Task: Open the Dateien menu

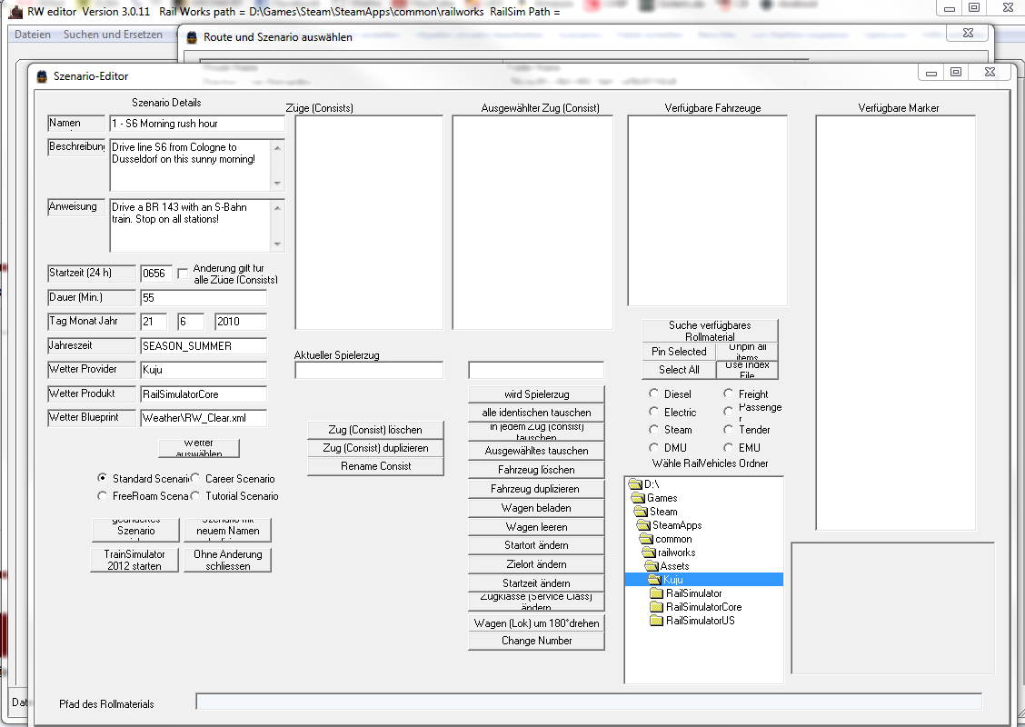Action: pyautogui.click(x=33, y=35)
